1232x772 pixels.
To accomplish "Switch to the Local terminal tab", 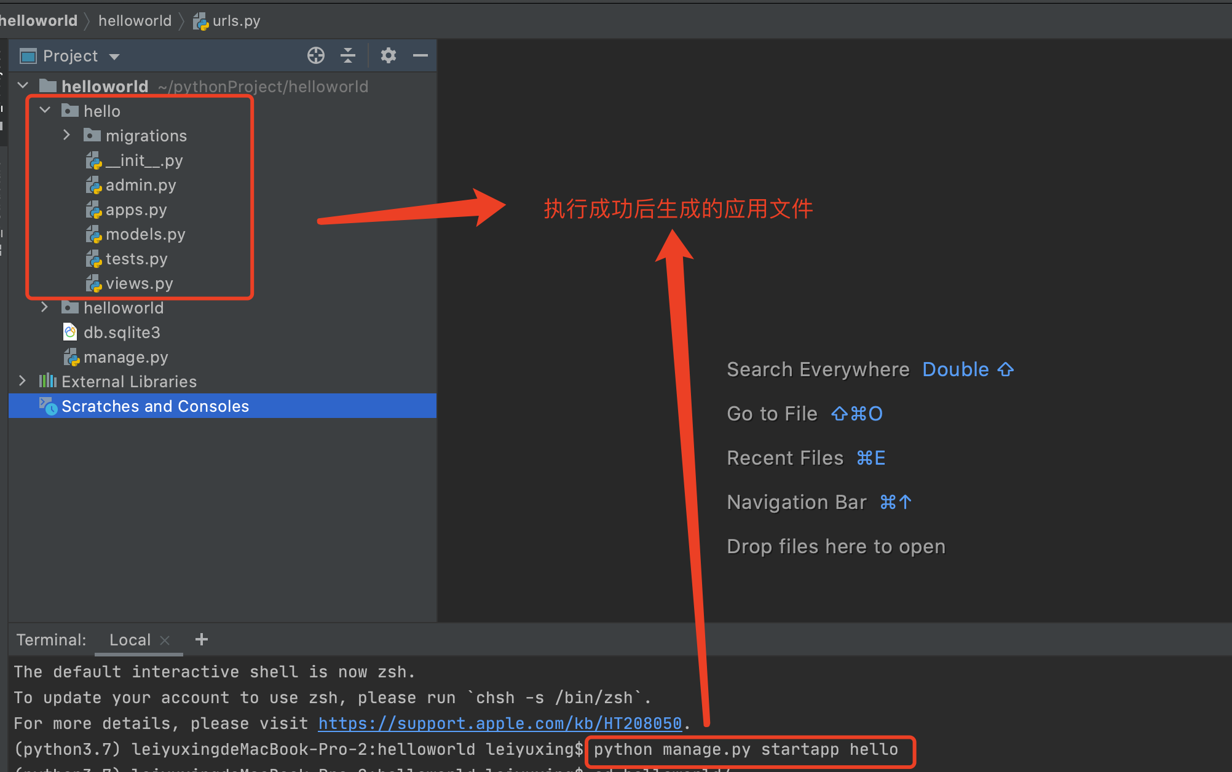I will click(x=130, y=640).
